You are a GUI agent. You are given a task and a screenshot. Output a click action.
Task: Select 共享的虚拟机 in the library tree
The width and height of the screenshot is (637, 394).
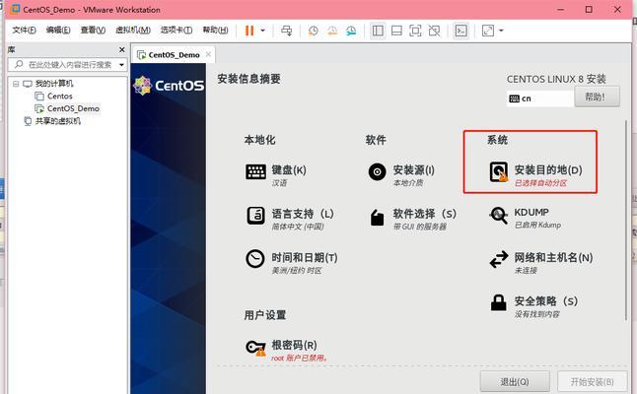point(58,121)
